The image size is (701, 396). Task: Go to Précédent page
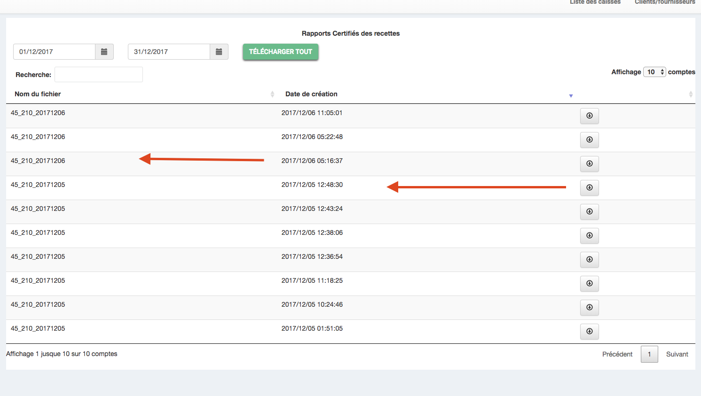tap(617, 354)
